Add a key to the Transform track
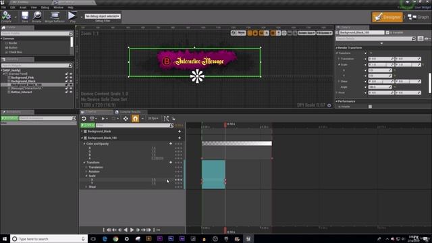The width and height of the screenshot is (432, 243). [x=171, y=163]
